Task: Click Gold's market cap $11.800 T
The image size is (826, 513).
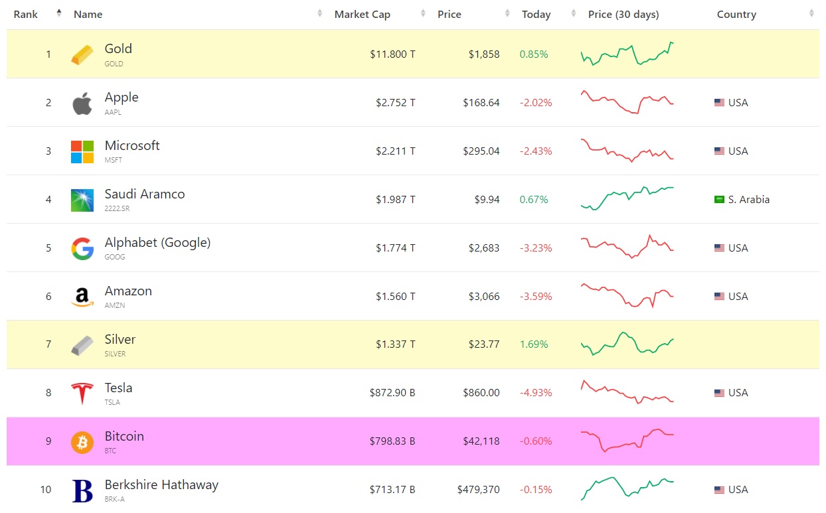Action: (x=392, y=54)
